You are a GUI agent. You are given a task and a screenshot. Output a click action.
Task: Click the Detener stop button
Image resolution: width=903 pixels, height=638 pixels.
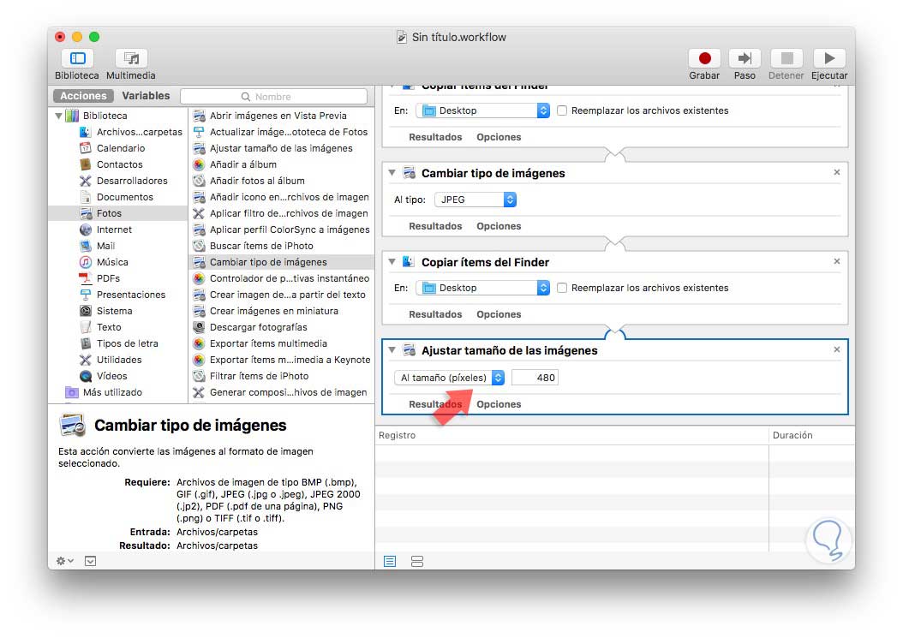(786, 58)
